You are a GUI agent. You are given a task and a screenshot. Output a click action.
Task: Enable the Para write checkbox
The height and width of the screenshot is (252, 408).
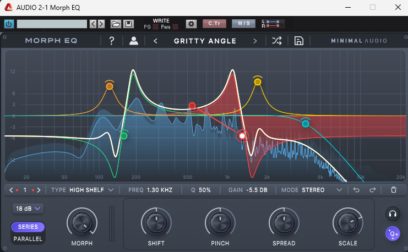coord(176,26)
